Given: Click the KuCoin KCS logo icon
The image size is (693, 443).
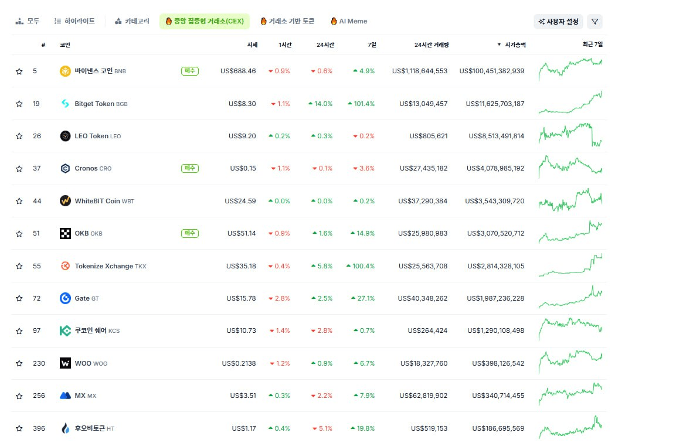Looking at the screenshot, I should point(65,331).
